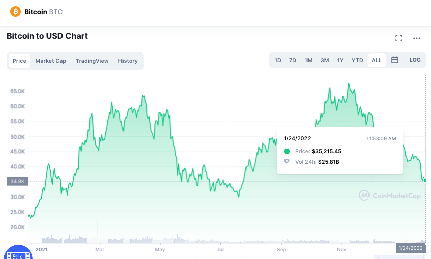Select the 7D time range

click(x=293, y=60)
